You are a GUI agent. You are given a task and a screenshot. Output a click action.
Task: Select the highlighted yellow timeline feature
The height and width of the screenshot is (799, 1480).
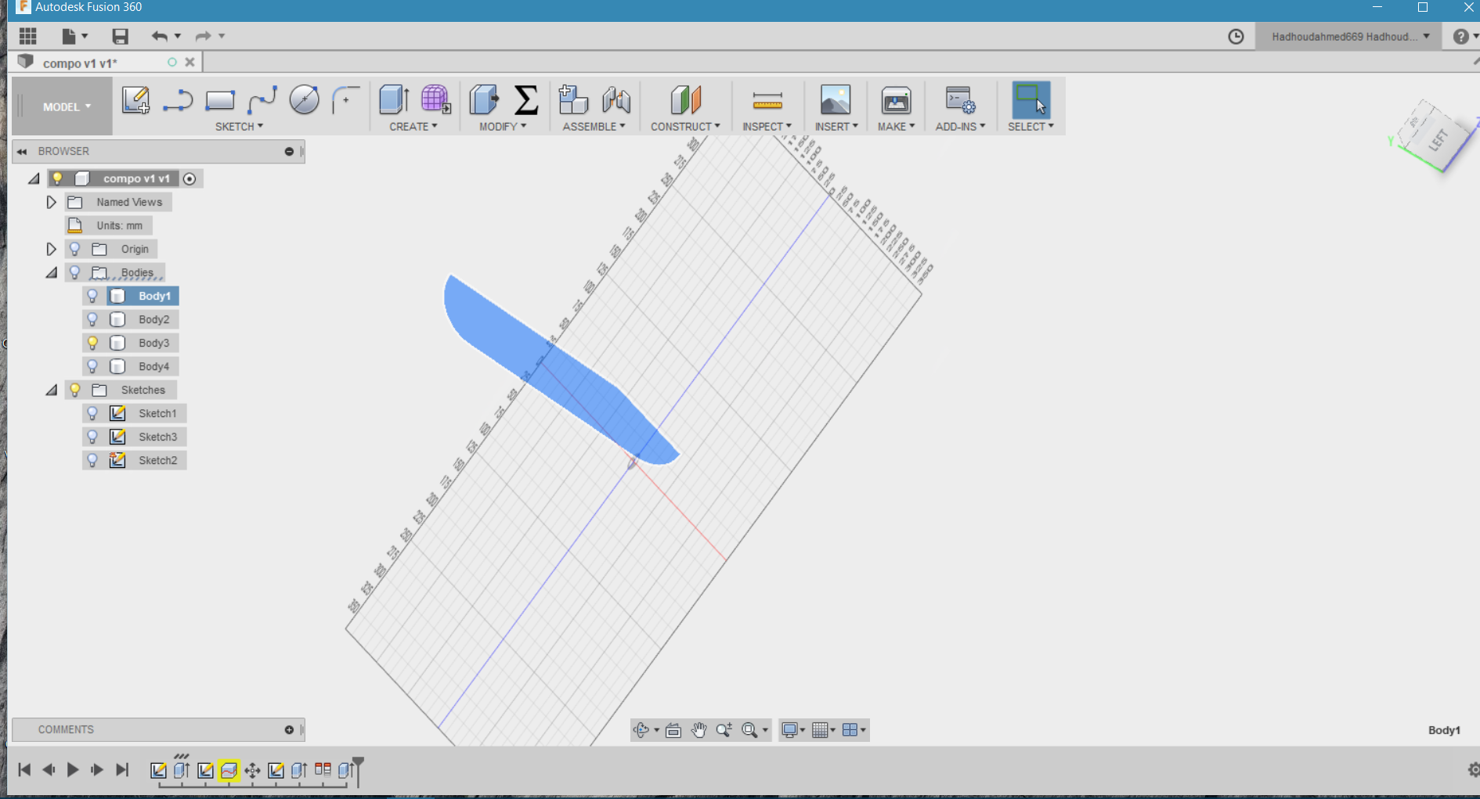(229, 771)
